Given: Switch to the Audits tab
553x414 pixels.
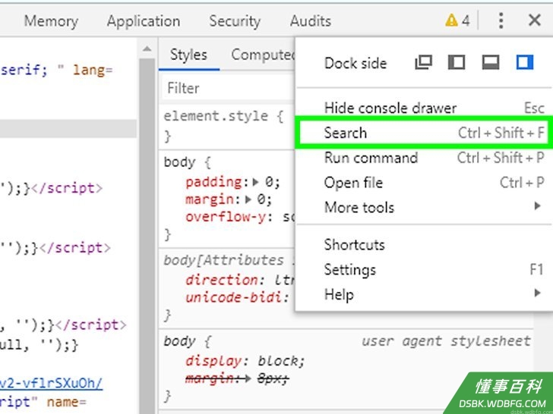Looking at the screenshot, I should 311,21.
